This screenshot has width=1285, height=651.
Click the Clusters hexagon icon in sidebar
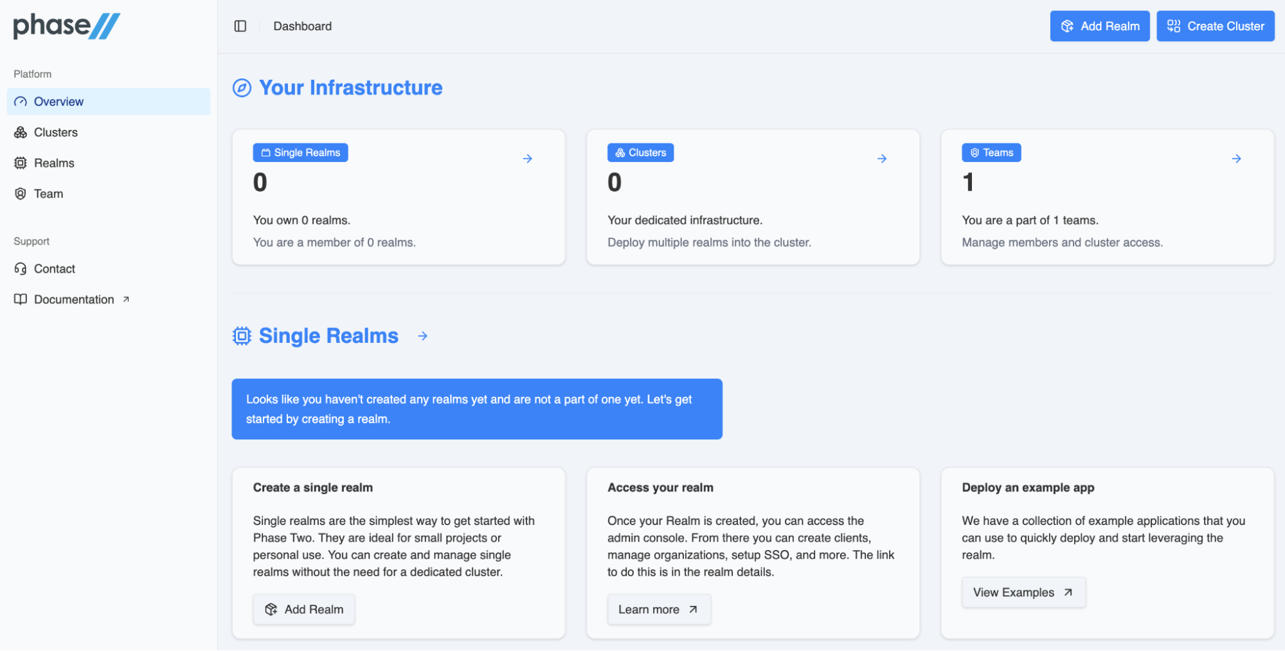20,132
